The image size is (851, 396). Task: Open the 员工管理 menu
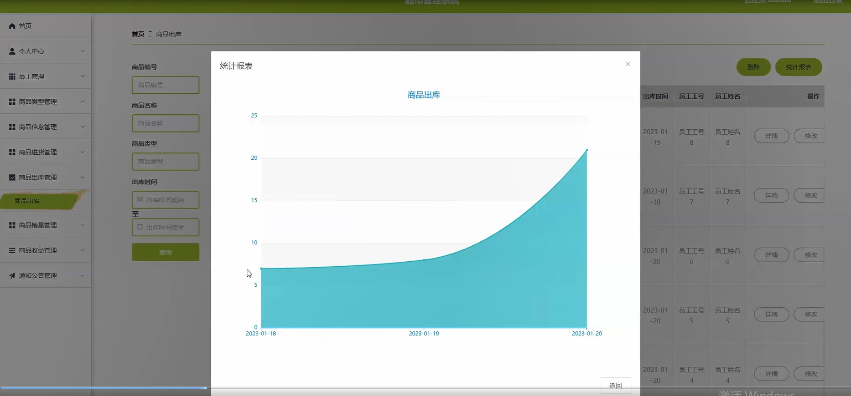point(46,76)
